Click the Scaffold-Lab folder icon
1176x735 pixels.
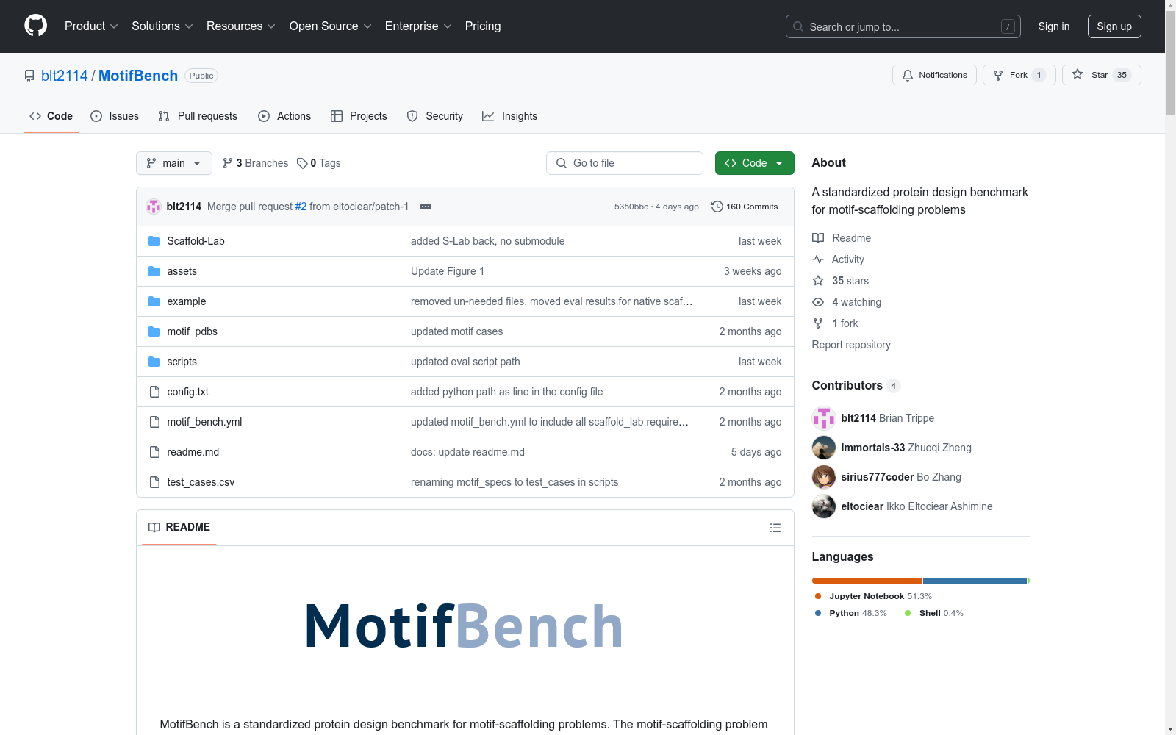pyautogui.click(x=154, y=241)
